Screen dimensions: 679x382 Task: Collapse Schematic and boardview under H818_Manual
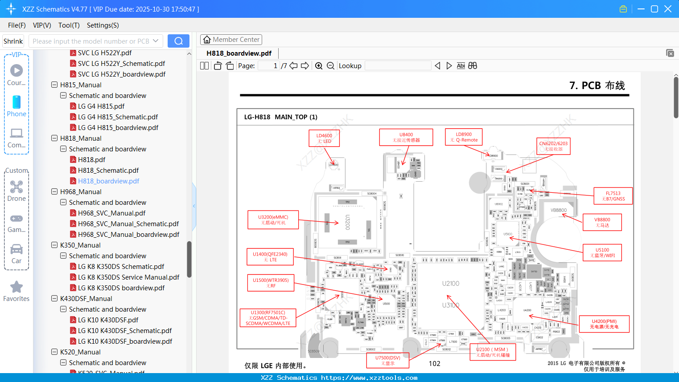click(63, 149)
